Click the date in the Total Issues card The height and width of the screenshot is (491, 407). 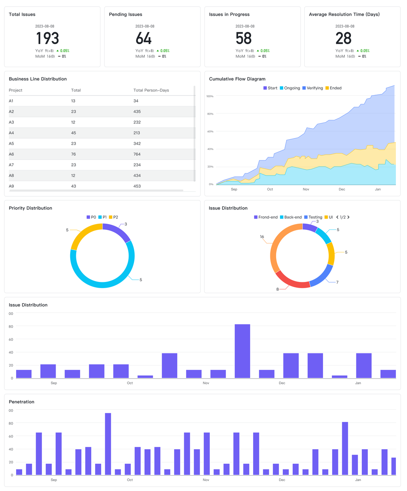[45, 26]
